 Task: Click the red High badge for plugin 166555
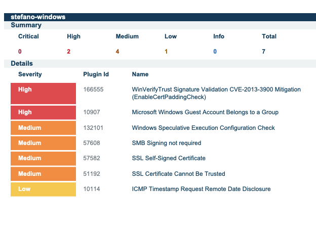(43, 93)
